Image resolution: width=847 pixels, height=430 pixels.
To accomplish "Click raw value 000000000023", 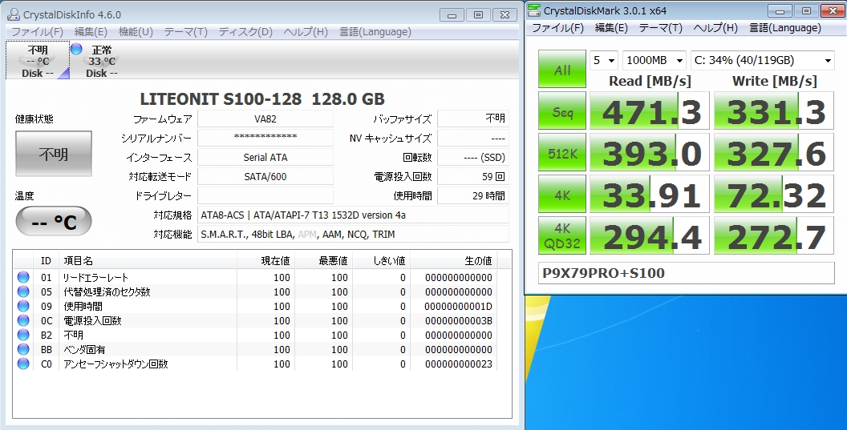I will 459,364.
